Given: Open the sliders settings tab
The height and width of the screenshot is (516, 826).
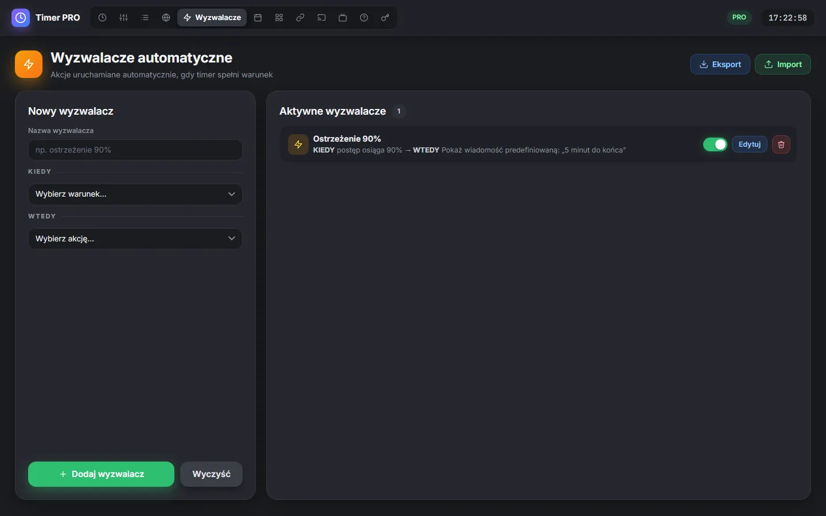Looking at the screenshot, I should pyautogui.click(x=123, y=18).
